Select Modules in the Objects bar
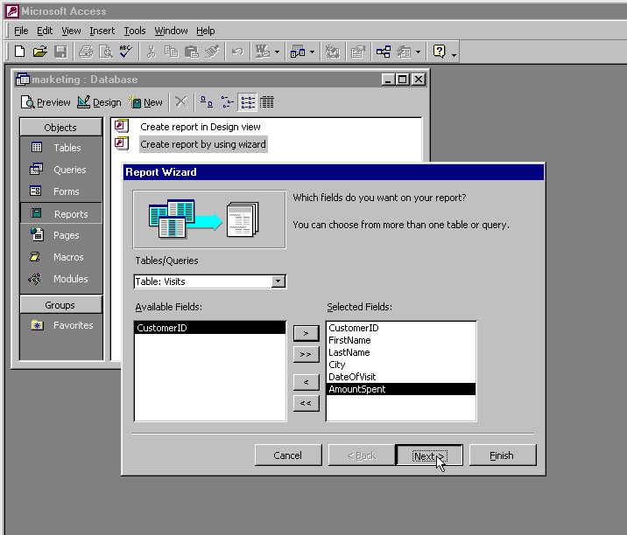This screenshot has height=535, width=627. point(61,279)
